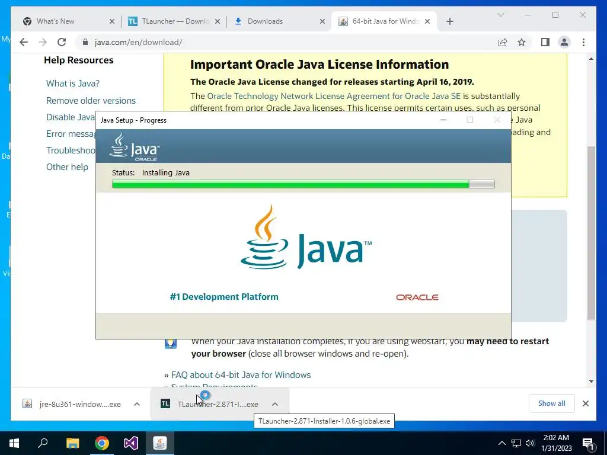Screen dimensions: 607x455
Task: Click the Java Oracle logo in setup header
Action: pos(135,147)
